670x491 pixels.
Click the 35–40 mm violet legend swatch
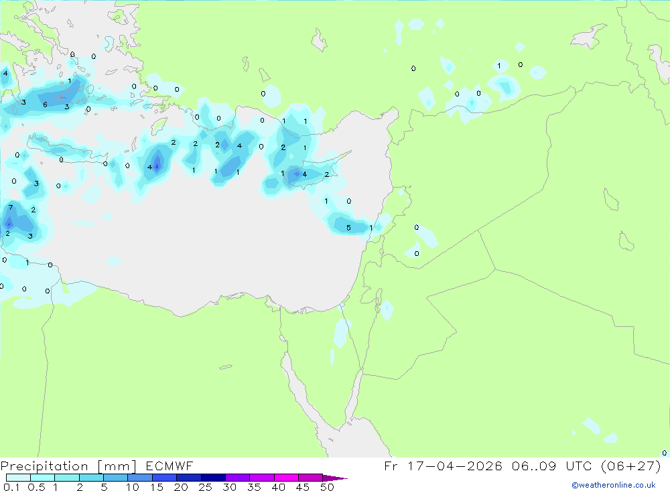point(261,478)
